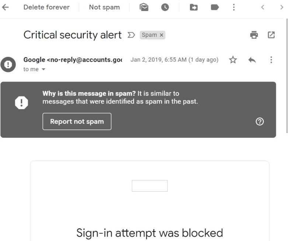Reply to the Google security email
The height and width of the screenshot is (241, 288).
(x=252, y=60)
